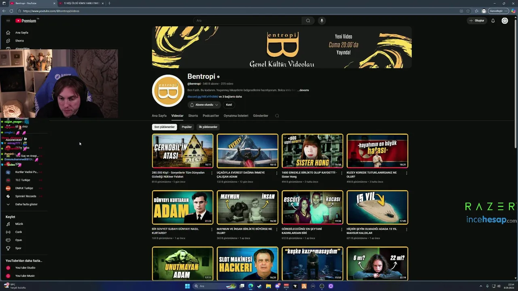Open the notifications bell

point(493,21)
